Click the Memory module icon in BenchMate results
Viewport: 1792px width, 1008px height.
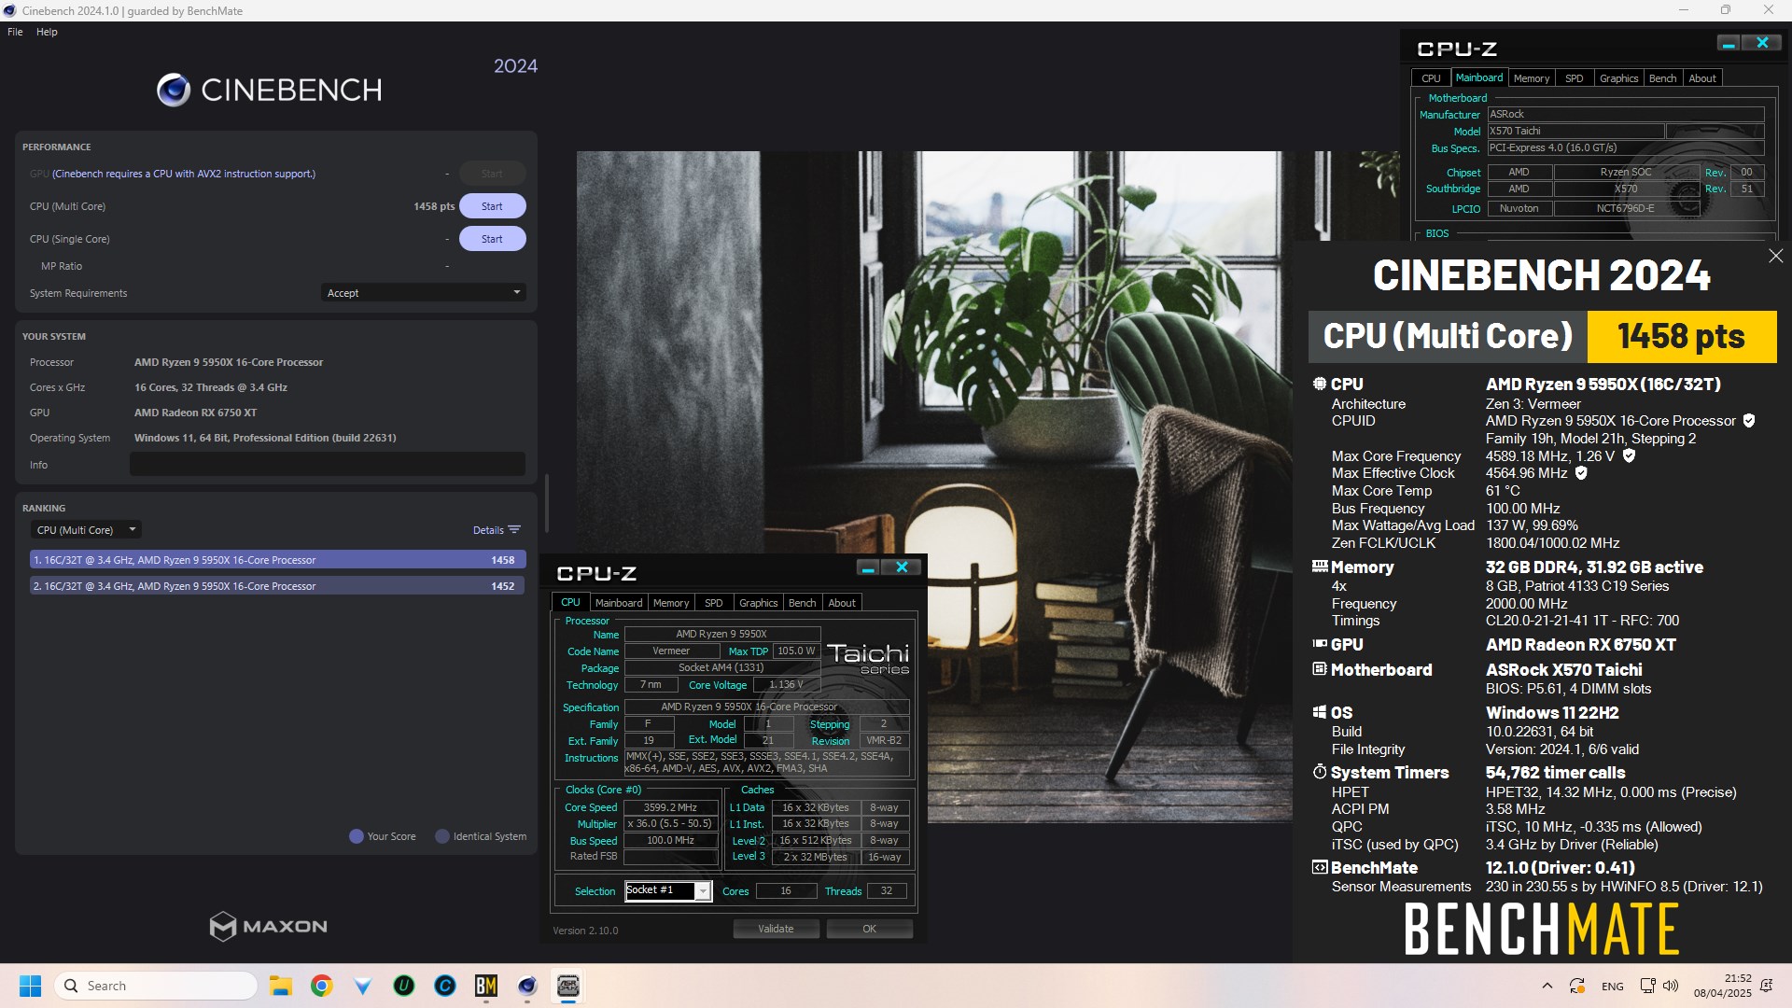coord(1320,567)
